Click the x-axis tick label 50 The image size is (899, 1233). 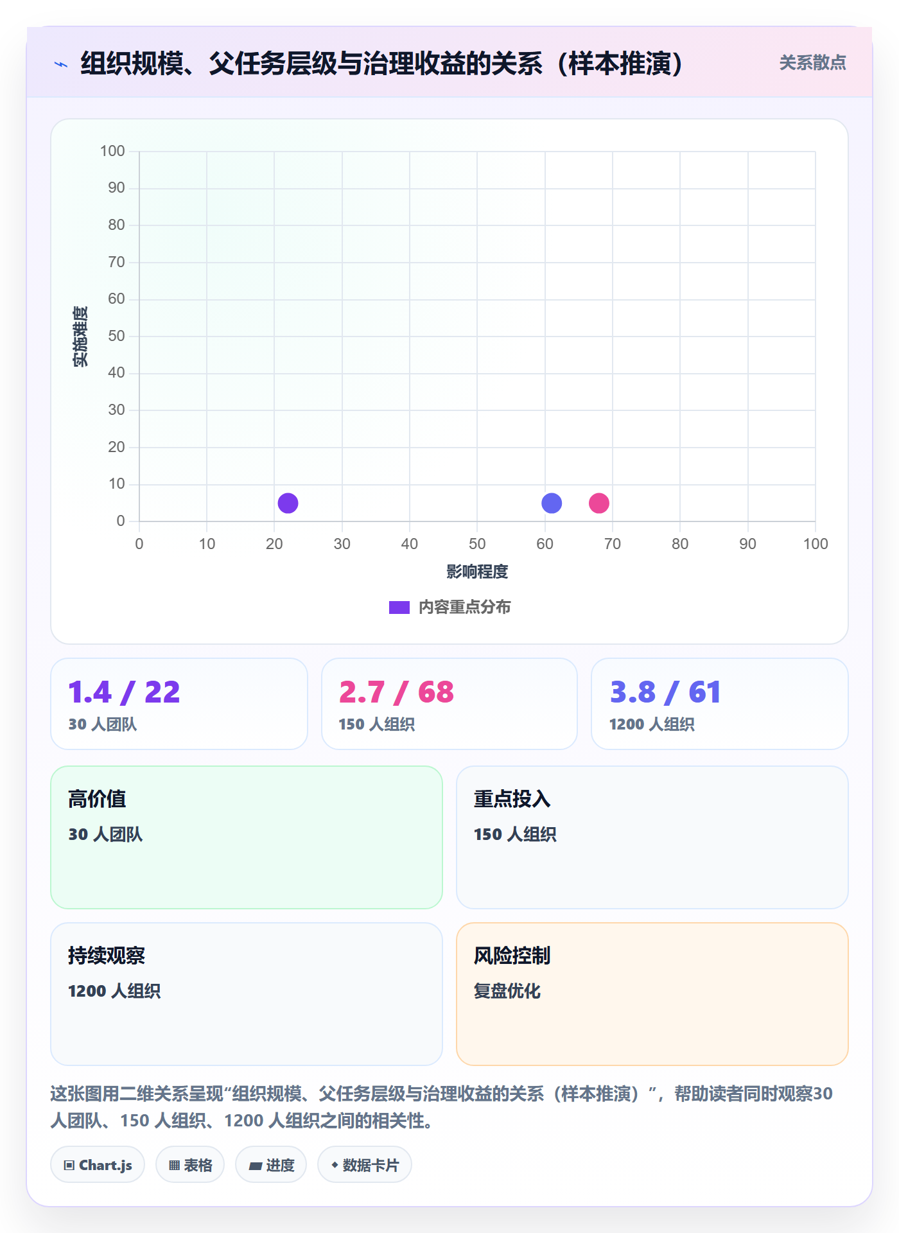477,544
